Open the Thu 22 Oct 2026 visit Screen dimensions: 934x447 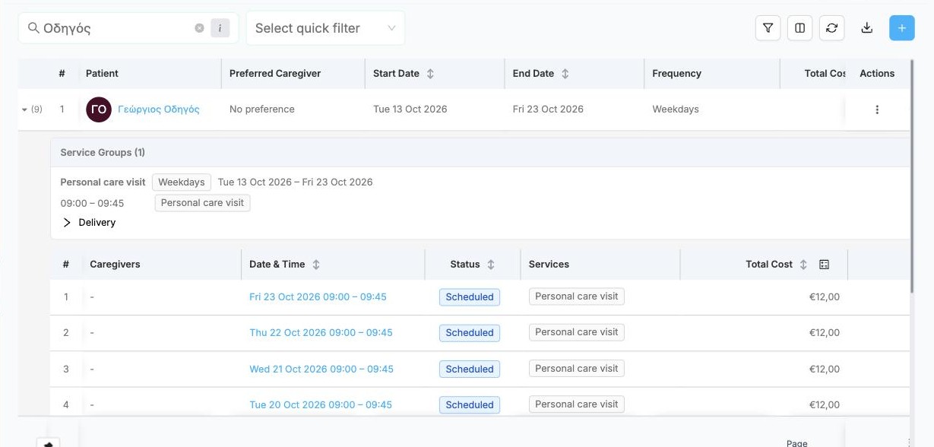321,333
